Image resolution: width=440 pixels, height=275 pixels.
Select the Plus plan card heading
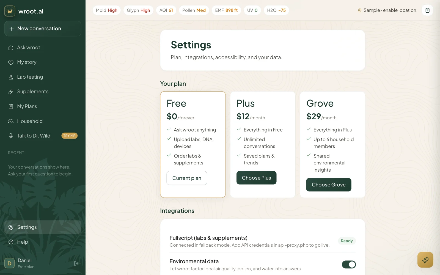coord(246,103)
